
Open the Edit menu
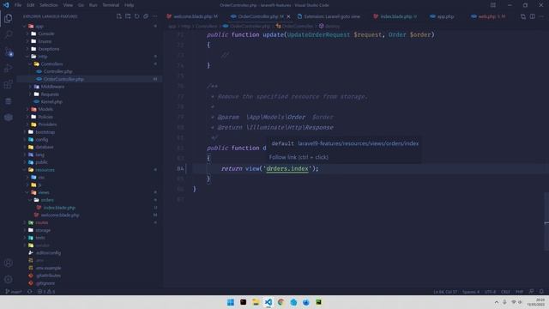[x=31, y=5]
